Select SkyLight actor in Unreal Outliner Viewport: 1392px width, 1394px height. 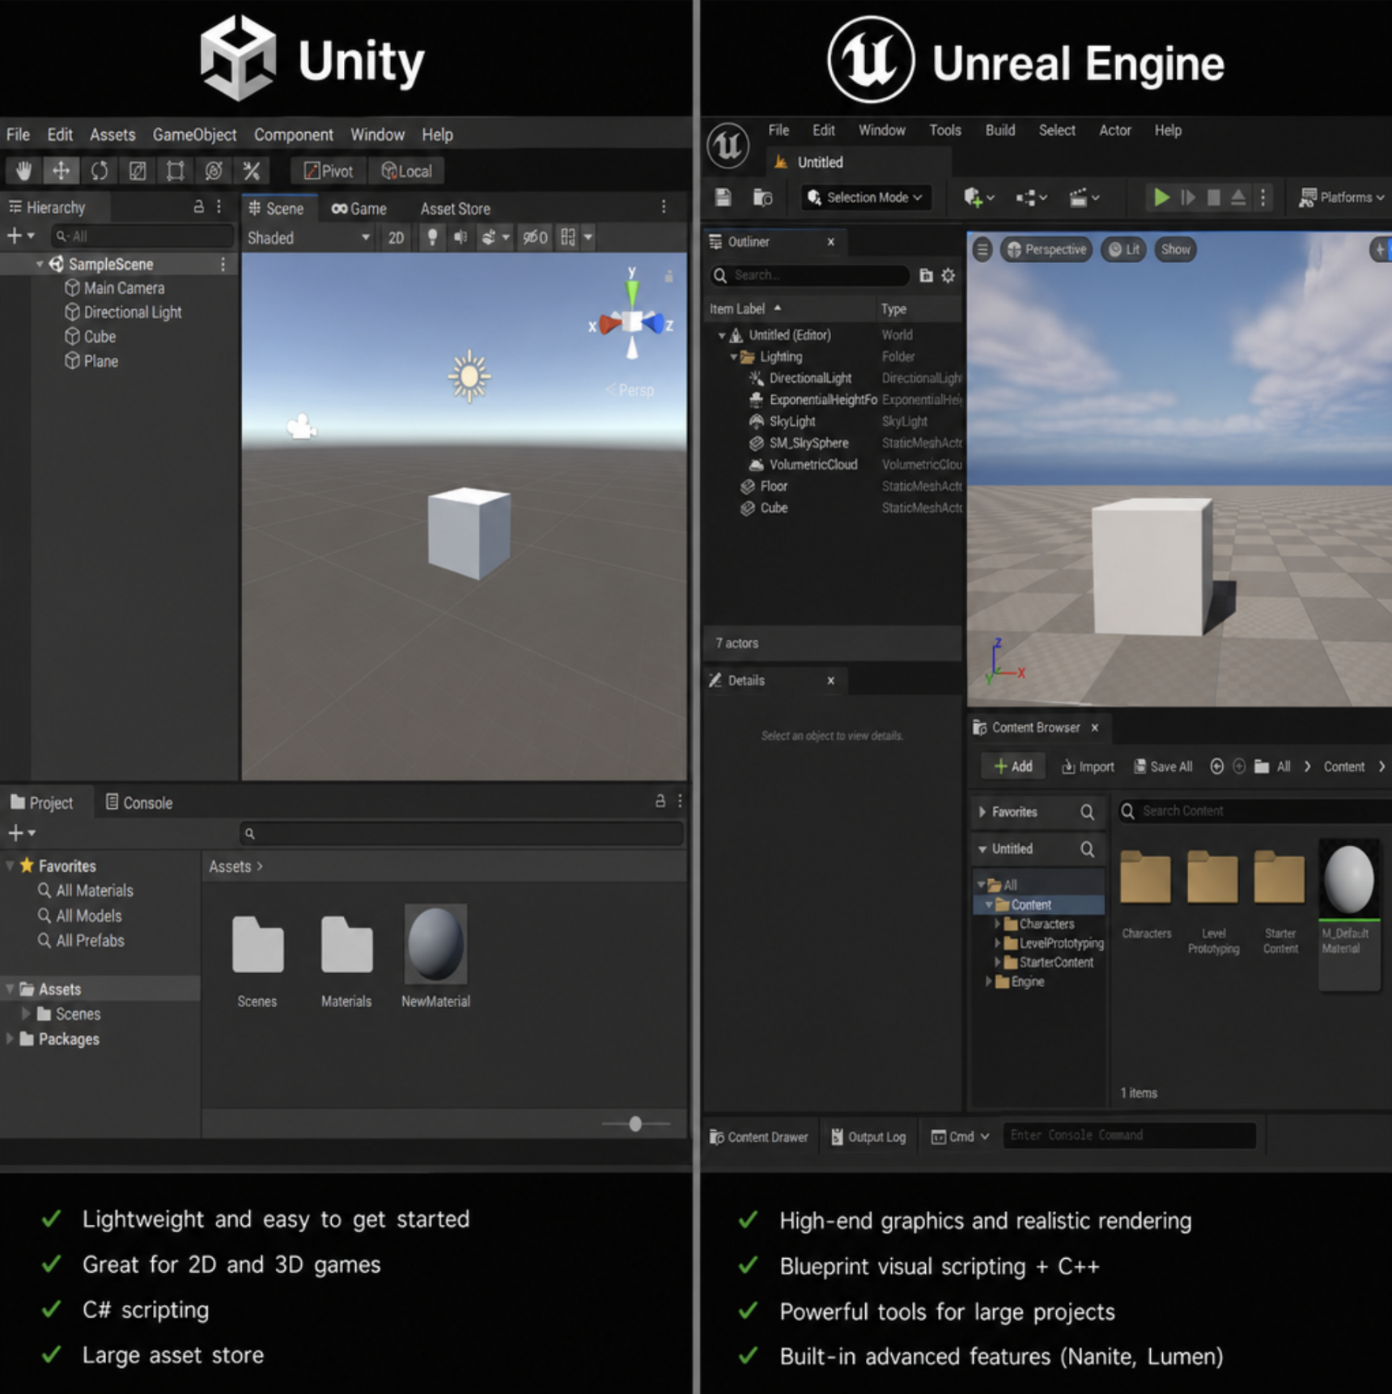click(792, 422)
